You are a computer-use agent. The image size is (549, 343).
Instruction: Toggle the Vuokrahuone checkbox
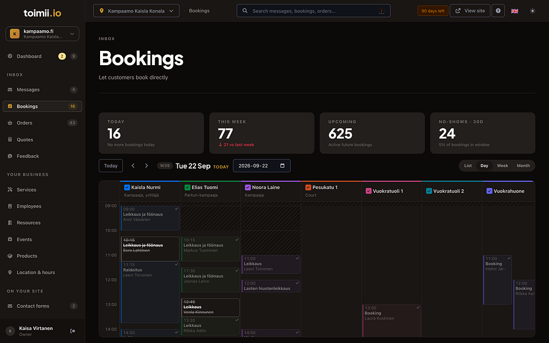click(490, 191)
